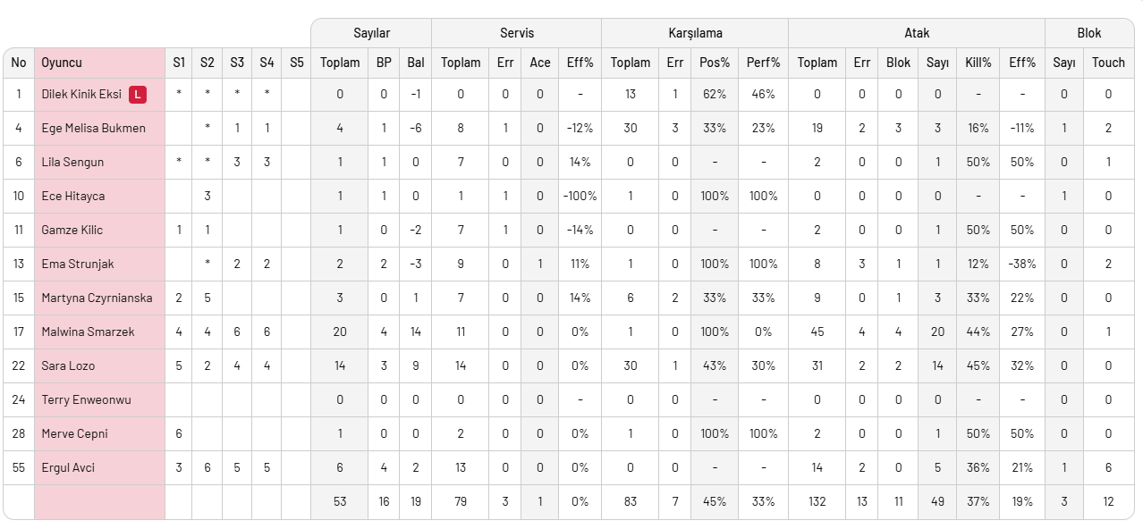Click the red L libero badge

(x=137, y=94)
